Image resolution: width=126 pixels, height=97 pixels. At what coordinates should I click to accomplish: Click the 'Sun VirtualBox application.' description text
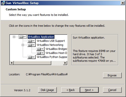pos(89,38)
